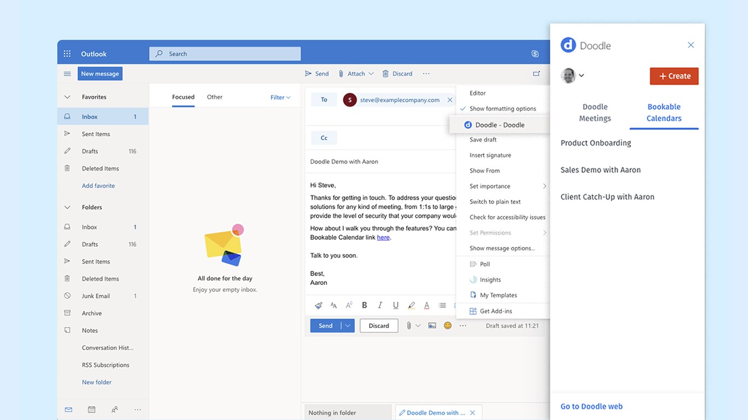
Task: Select Save draft from menu
Action: [x=483, y=140]
